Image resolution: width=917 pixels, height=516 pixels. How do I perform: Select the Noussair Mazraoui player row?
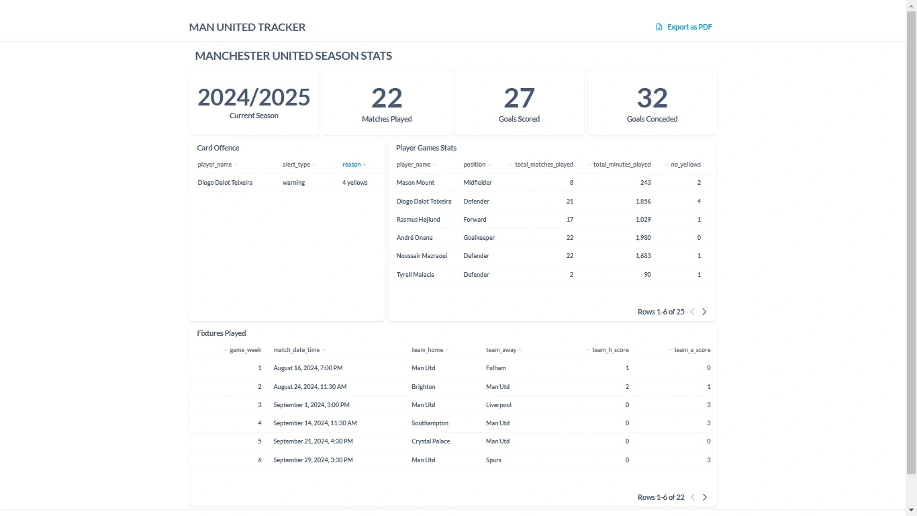tap(552, 256)
